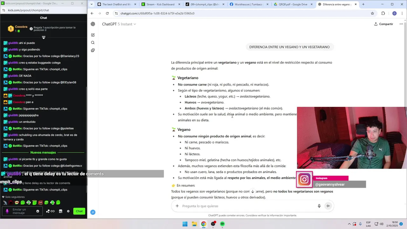Screen dimensions: 407x229
Task: Click the purple microphone icon in chat input
Action: coord(7,211)
